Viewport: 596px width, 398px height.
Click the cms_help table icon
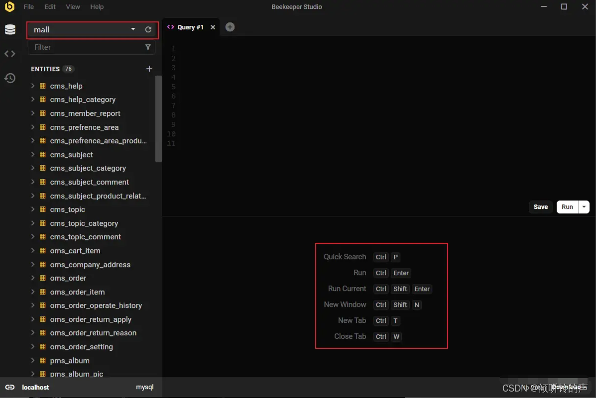pos(43,86)
